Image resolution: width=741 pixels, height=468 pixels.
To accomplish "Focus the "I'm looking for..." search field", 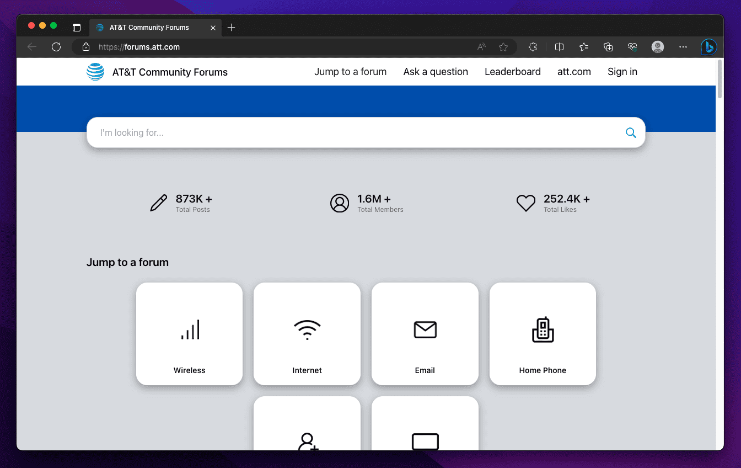I will point(353,132).
